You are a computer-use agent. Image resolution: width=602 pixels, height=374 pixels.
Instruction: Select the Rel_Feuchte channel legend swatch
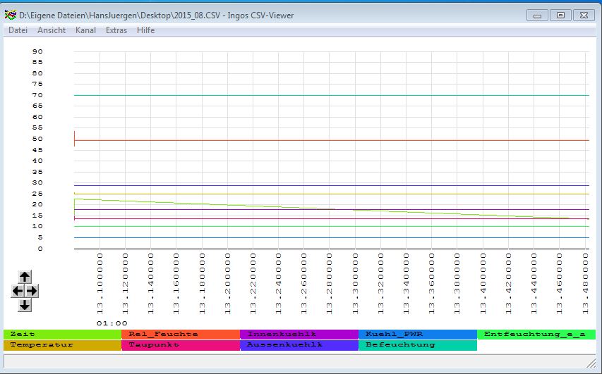181,334
